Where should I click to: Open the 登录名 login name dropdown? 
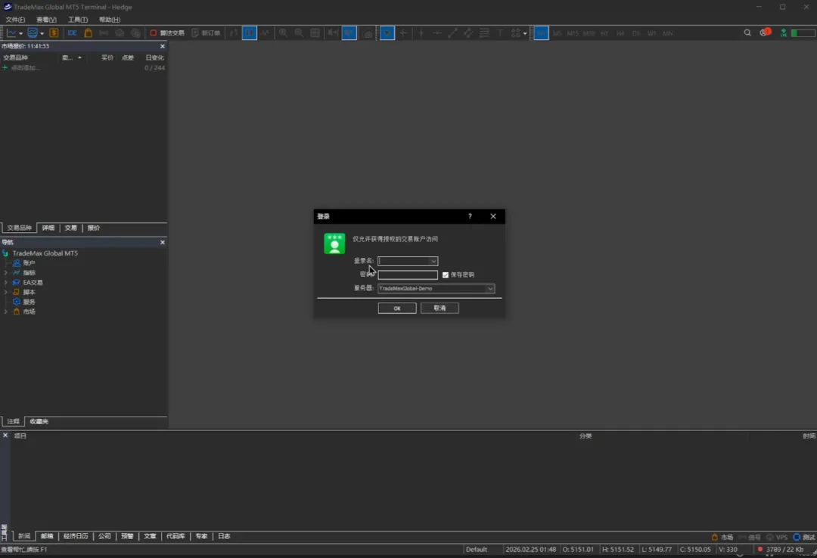433,262
